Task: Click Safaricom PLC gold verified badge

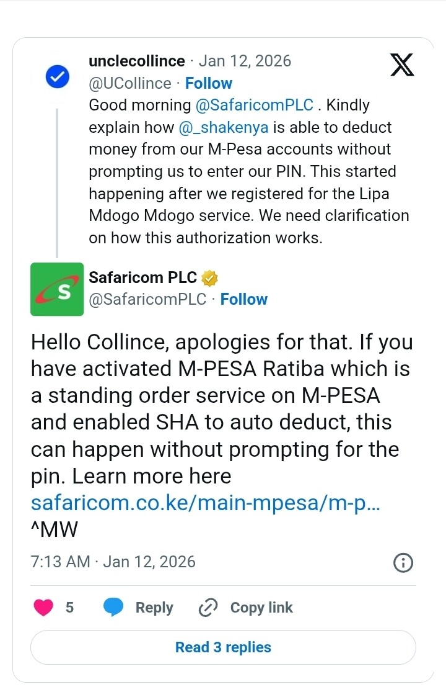Action: point(211,279)
